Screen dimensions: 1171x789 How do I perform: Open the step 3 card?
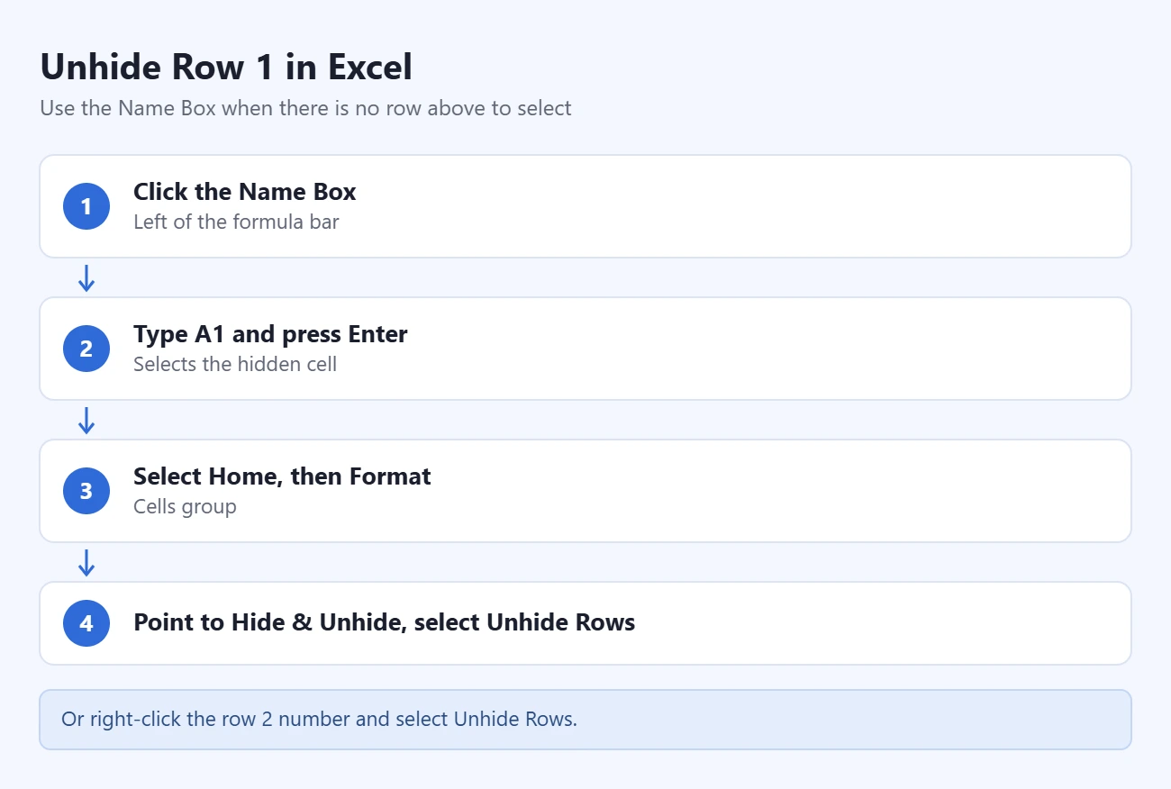pos(585,491)
